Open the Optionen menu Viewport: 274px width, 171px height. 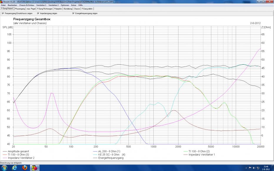(65, 5)
